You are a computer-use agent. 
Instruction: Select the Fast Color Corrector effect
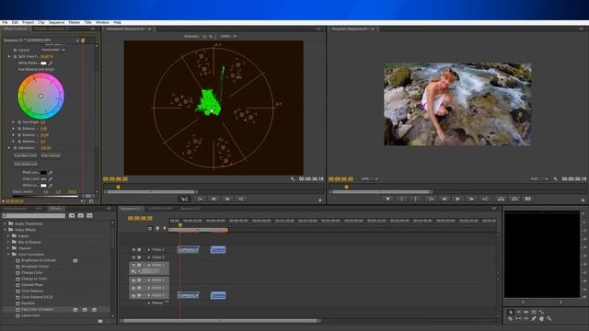coord(37,310)
